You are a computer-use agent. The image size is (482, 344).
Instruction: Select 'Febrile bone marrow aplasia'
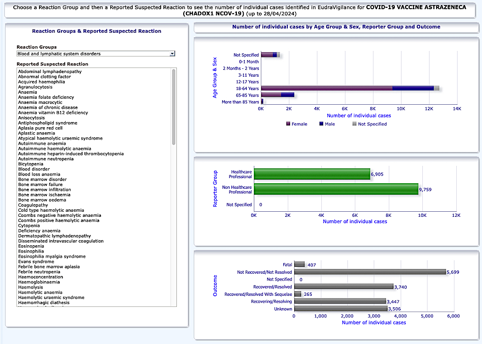[49, 267]
